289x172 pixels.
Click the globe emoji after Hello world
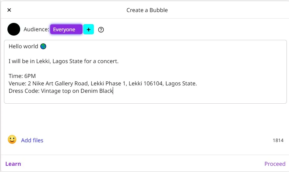tap(43, 46)
